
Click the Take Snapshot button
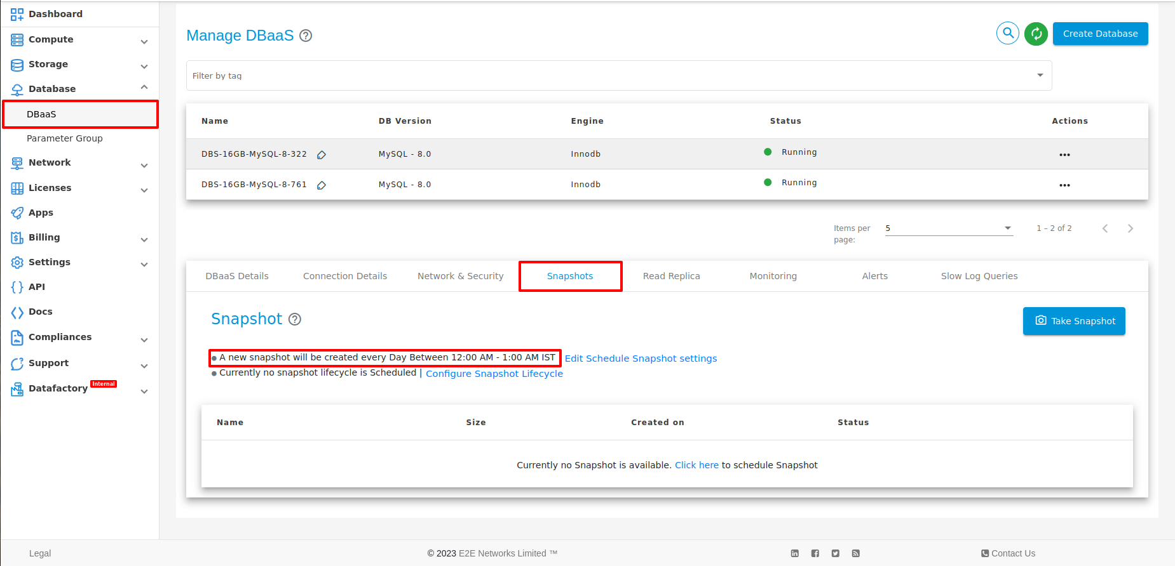pos(1074,321)
